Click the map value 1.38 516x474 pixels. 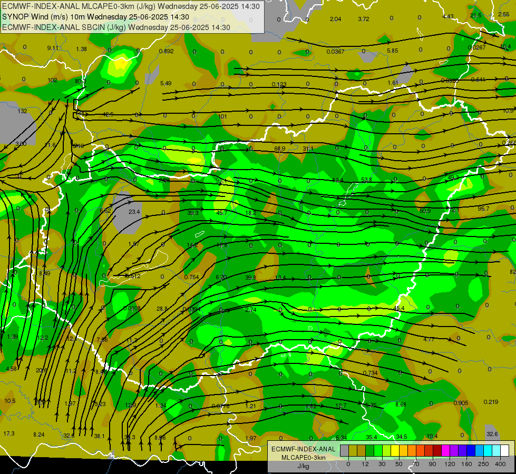[x=81, y=49]
